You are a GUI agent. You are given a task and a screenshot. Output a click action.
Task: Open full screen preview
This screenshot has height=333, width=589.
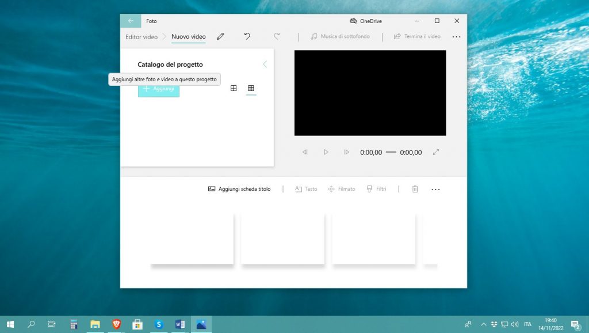point(436,152)
